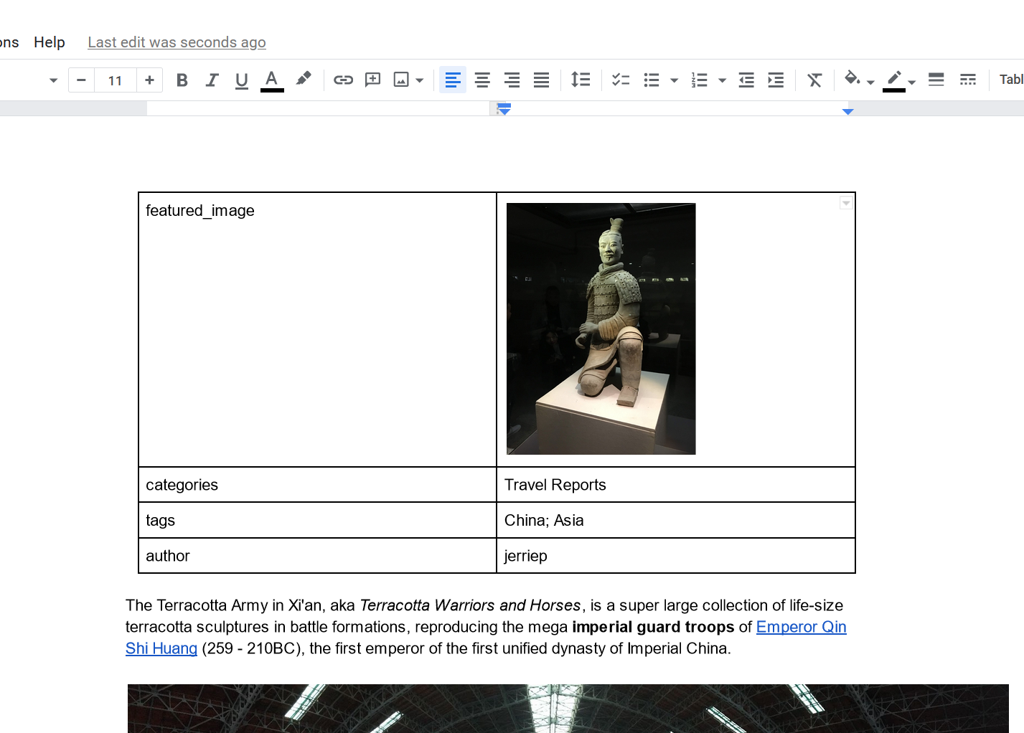This screenshot has width=1024, height=733.
Task: Increase font size with plus button
Action: (x=149, y=80)
